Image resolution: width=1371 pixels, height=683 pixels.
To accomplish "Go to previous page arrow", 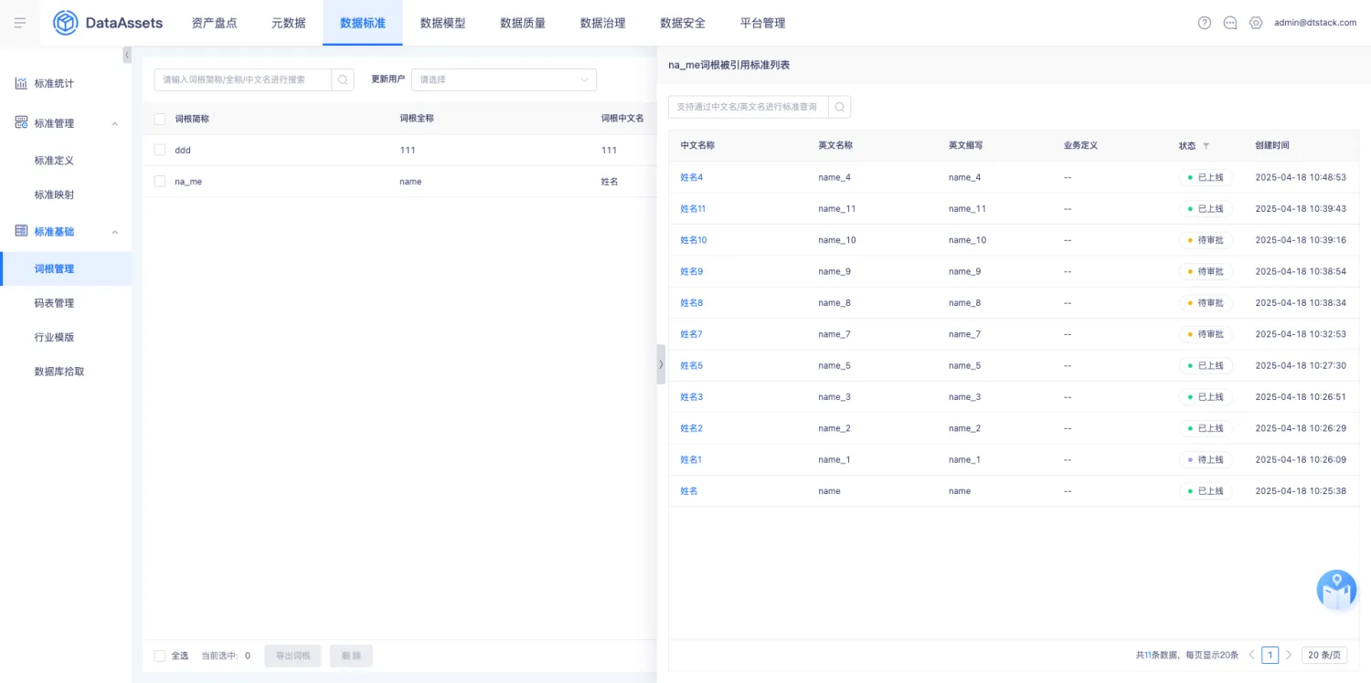I will [1251, 655].
